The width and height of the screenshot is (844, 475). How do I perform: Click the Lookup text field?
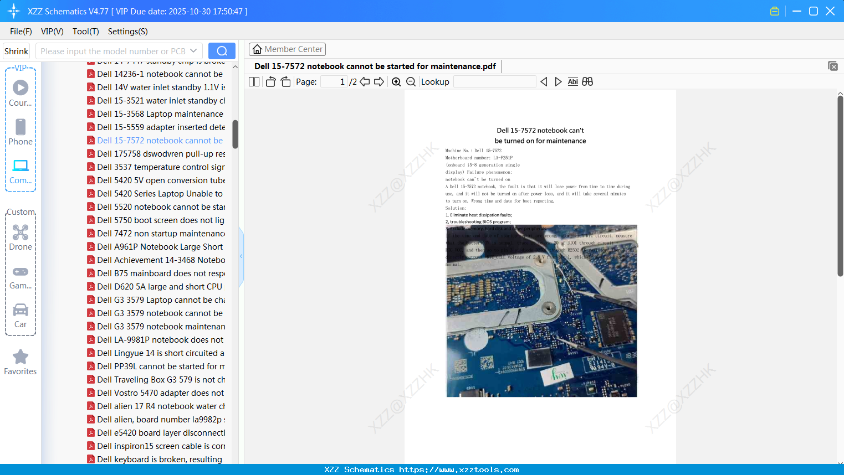point(494,82)
